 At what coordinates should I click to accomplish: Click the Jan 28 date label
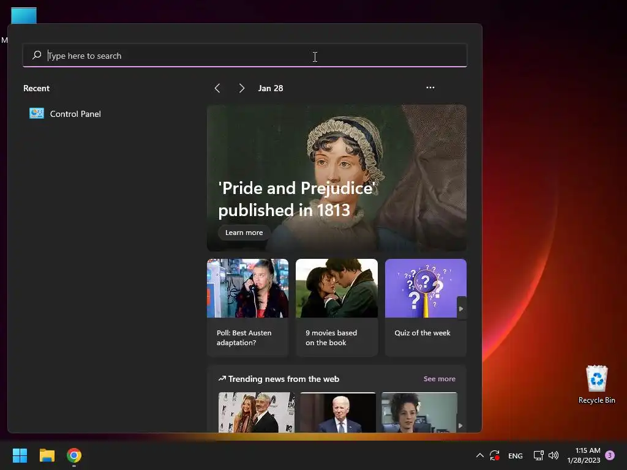271,88
